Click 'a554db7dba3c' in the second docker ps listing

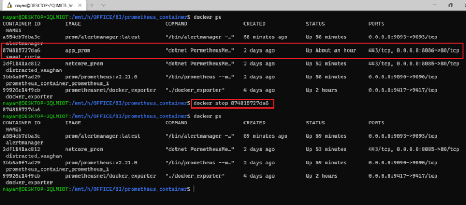(21, 136)
